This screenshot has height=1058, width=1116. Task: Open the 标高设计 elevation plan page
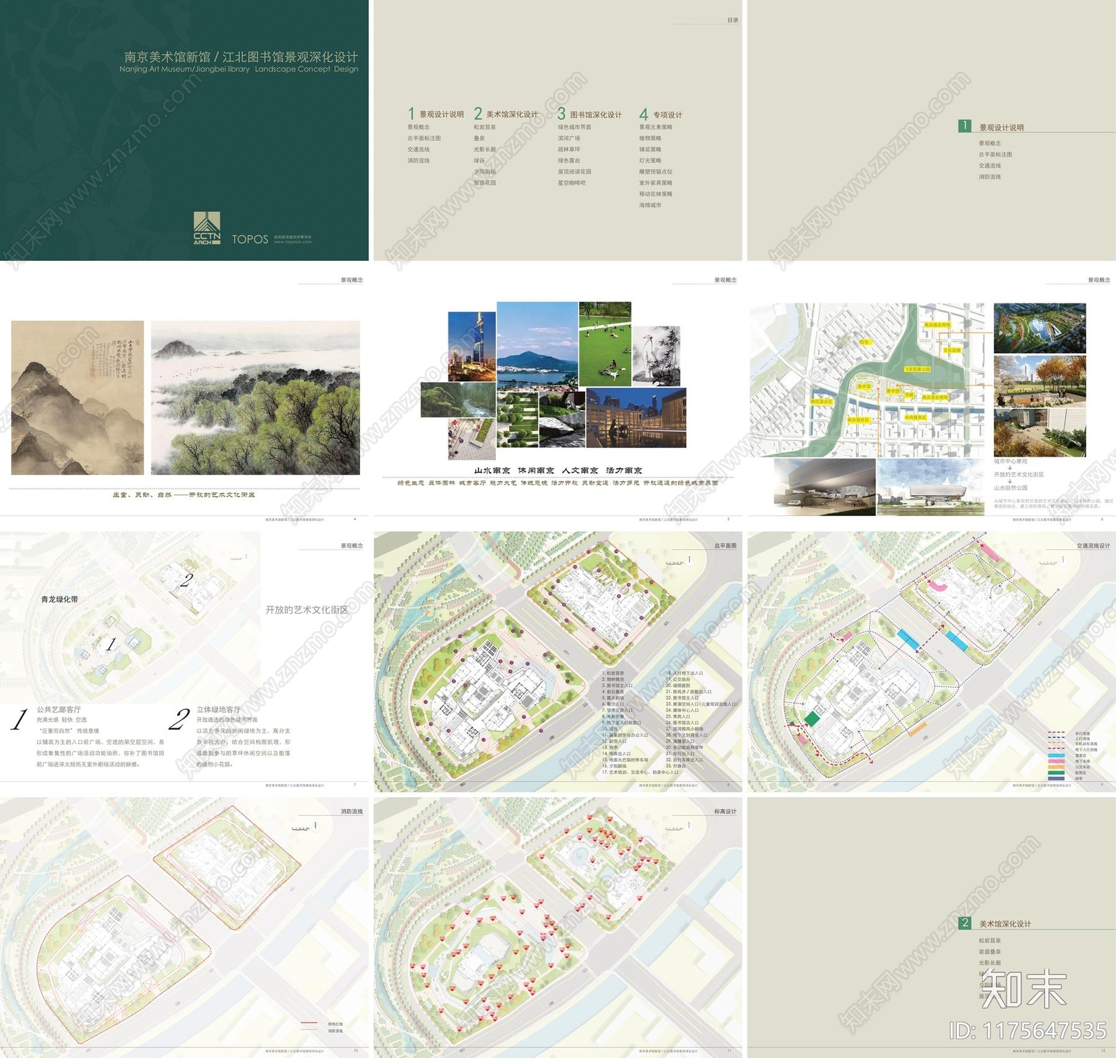pos(558,928)
